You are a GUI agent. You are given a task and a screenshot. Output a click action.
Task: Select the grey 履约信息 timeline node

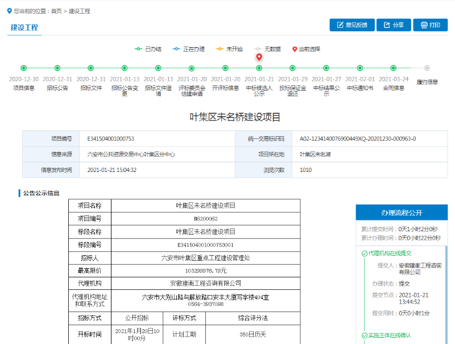(427, 68)
